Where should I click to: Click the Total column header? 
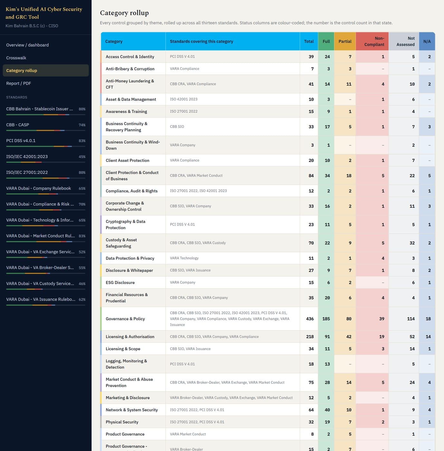pos(309,41)
